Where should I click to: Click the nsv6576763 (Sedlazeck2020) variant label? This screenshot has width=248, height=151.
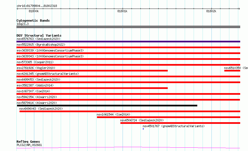[38, 39]
